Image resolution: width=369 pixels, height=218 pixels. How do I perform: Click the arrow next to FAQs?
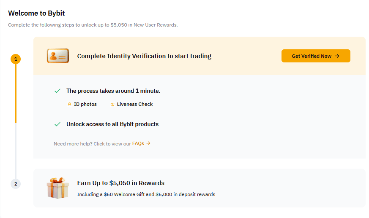point(148,143)
